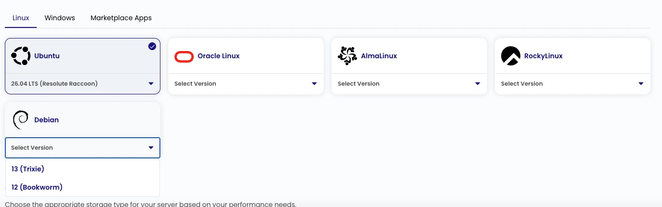
Task: Click the storage type description text
Action: [x=150, y=204]
